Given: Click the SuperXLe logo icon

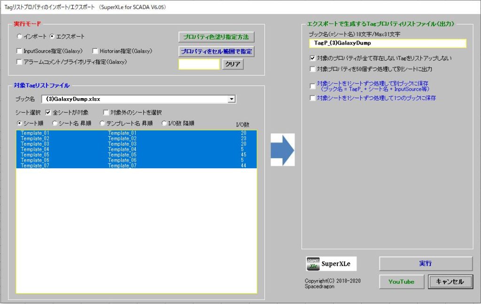Looking at the screenshot, I should click(x=313, y=264).
